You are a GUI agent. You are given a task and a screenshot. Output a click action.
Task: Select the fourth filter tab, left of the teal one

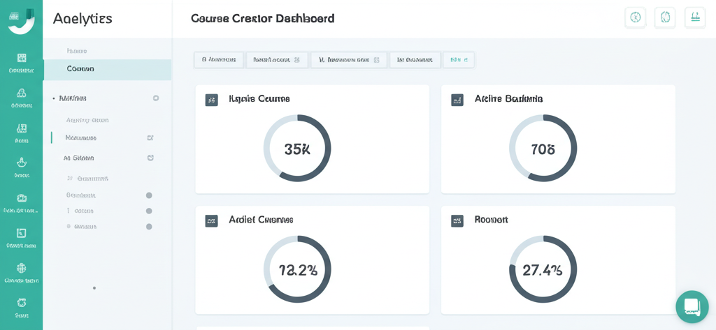coord(415,60)
